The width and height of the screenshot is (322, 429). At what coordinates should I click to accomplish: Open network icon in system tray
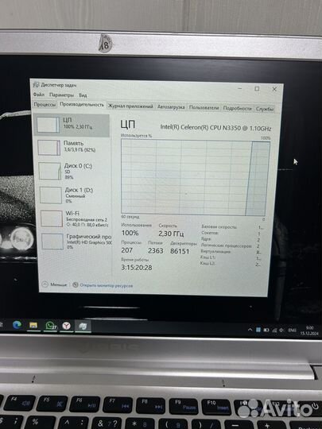pyautogui.click(x=274, y=330)
